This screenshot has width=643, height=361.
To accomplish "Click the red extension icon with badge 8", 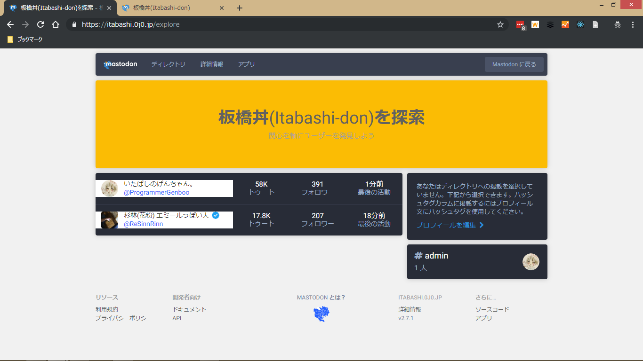I will (x=520, y=25).
